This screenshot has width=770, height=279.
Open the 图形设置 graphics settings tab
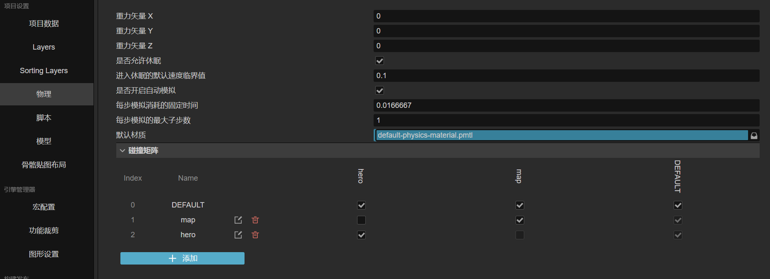pos(44,254)
